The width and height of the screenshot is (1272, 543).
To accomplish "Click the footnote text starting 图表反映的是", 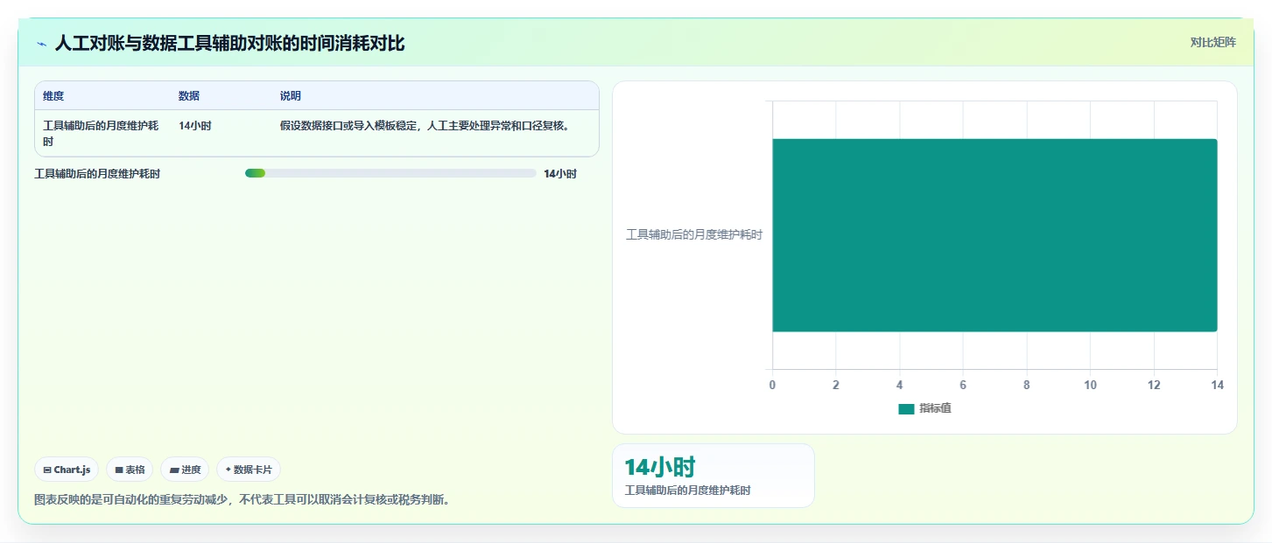I will click(x=242, y=500).
